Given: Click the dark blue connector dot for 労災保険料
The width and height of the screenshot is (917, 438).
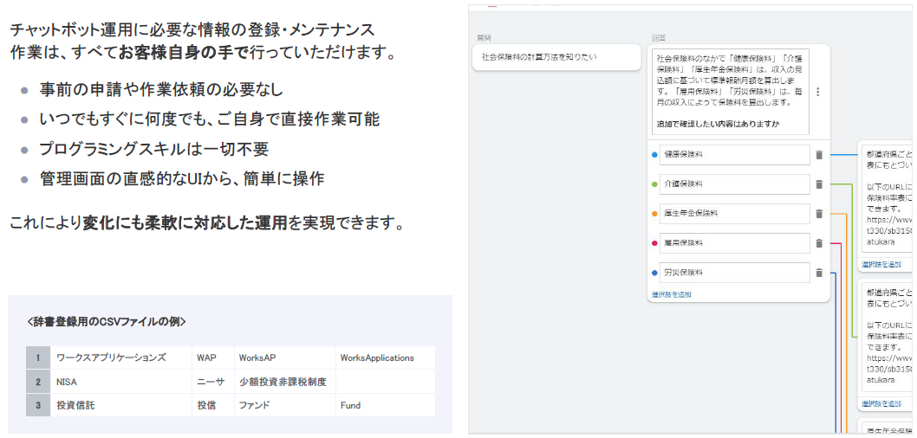Looking at the screenshot, I should coord(654,273).
